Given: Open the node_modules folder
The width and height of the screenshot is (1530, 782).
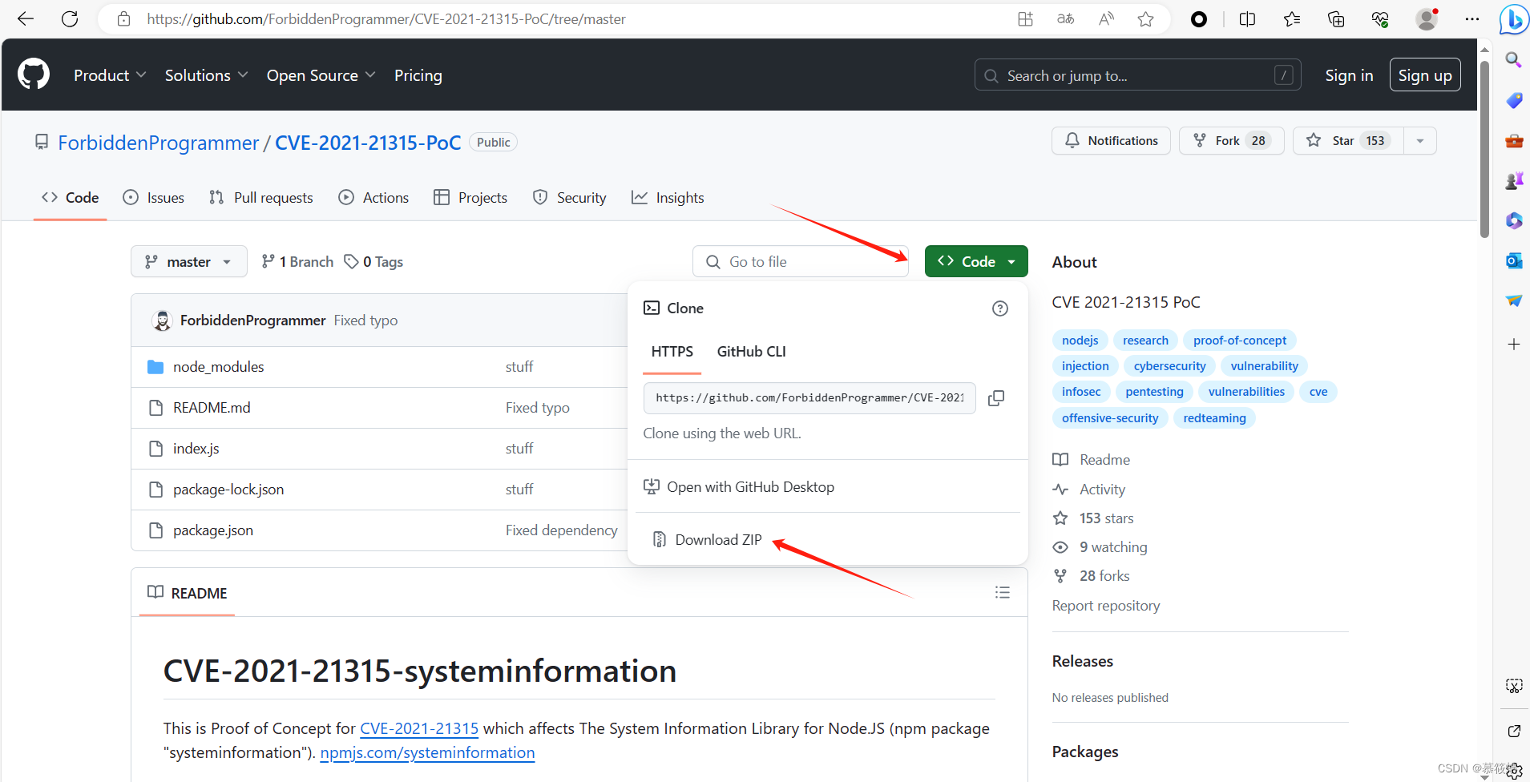Looking at the screenshot, I should coord(218,366).
